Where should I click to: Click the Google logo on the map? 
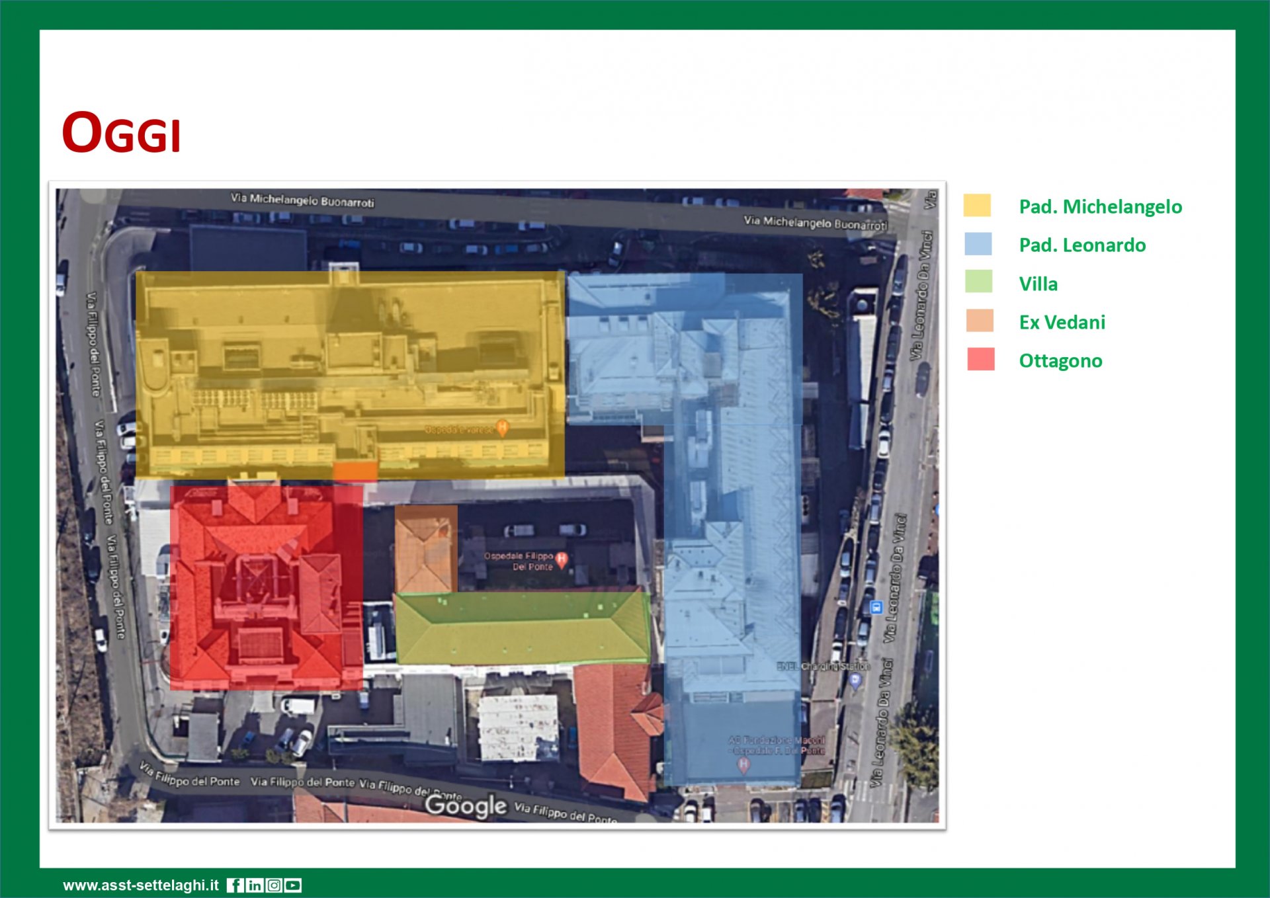(x=466, y=805)
